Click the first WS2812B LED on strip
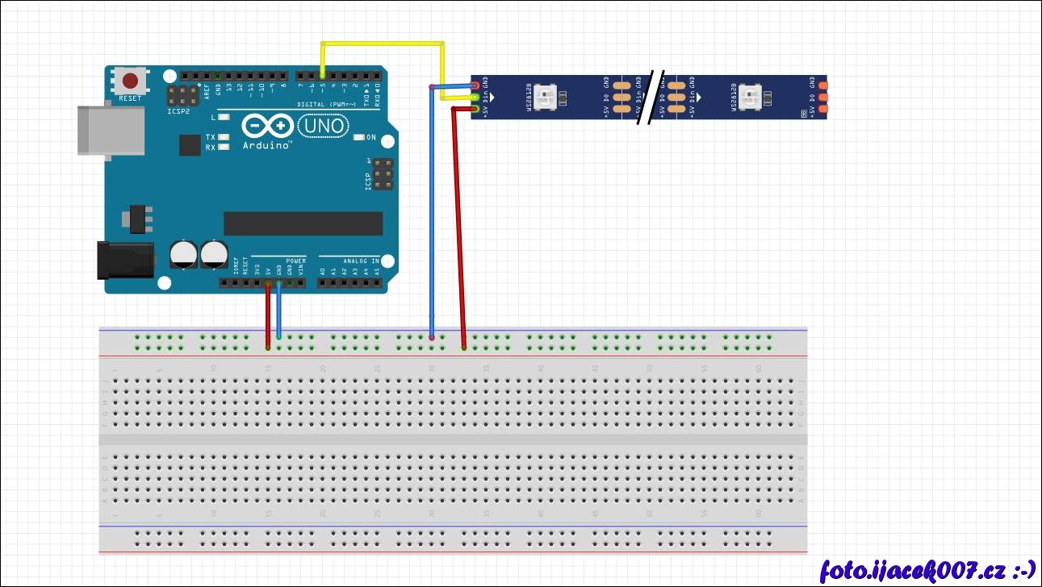 pos(546,97)
